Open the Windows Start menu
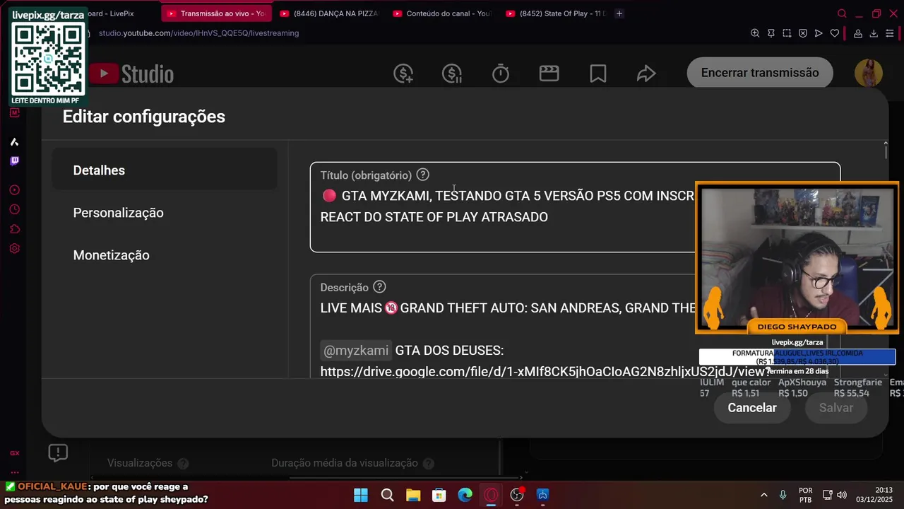 point(360,495)
